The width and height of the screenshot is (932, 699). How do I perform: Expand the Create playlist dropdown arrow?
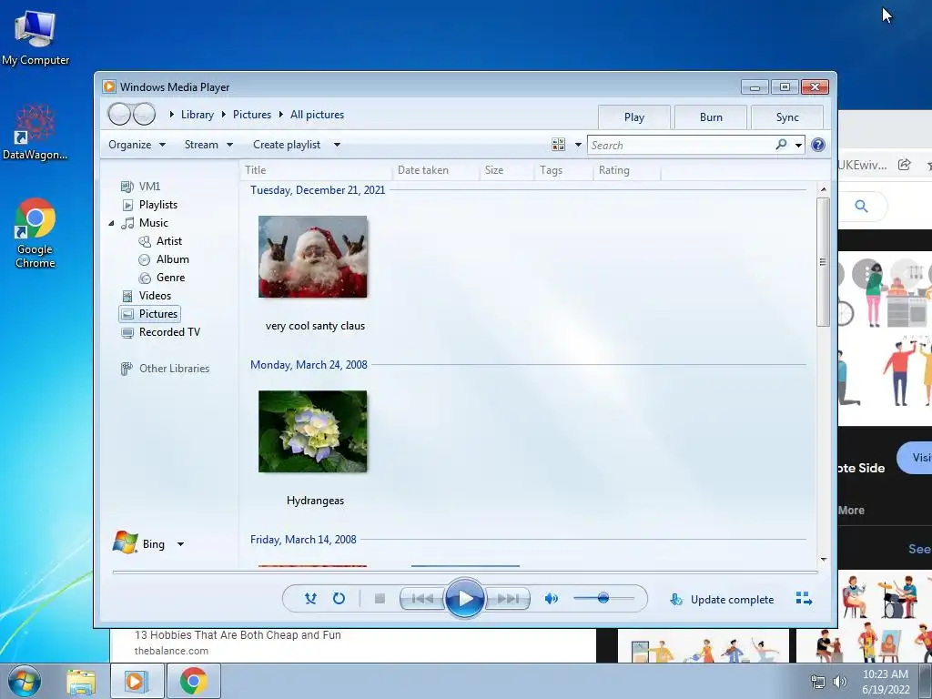tap(337, 145)
